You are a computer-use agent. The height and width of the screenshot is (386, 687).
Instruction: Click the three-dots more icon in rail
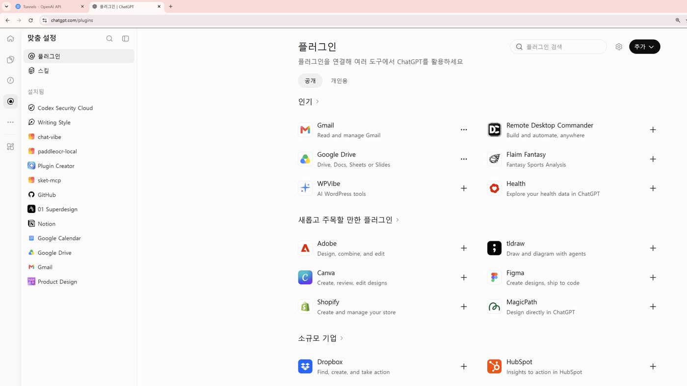click(x=10, y=122)
